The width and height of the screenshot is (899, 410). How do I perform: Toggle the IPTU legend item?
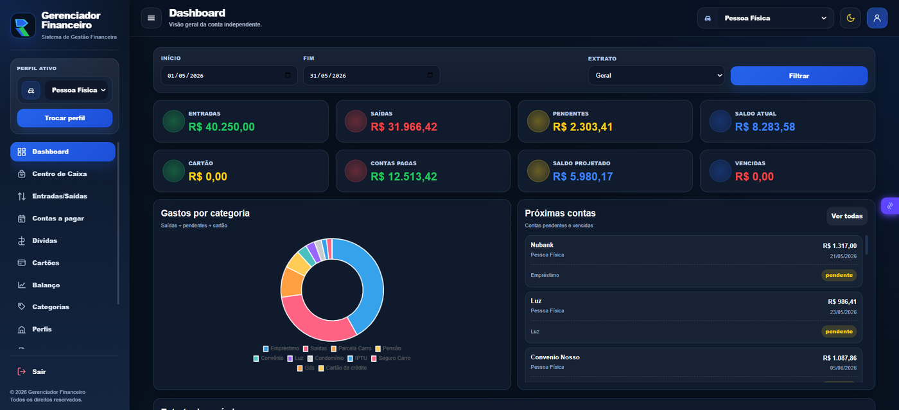click(358, 358)
